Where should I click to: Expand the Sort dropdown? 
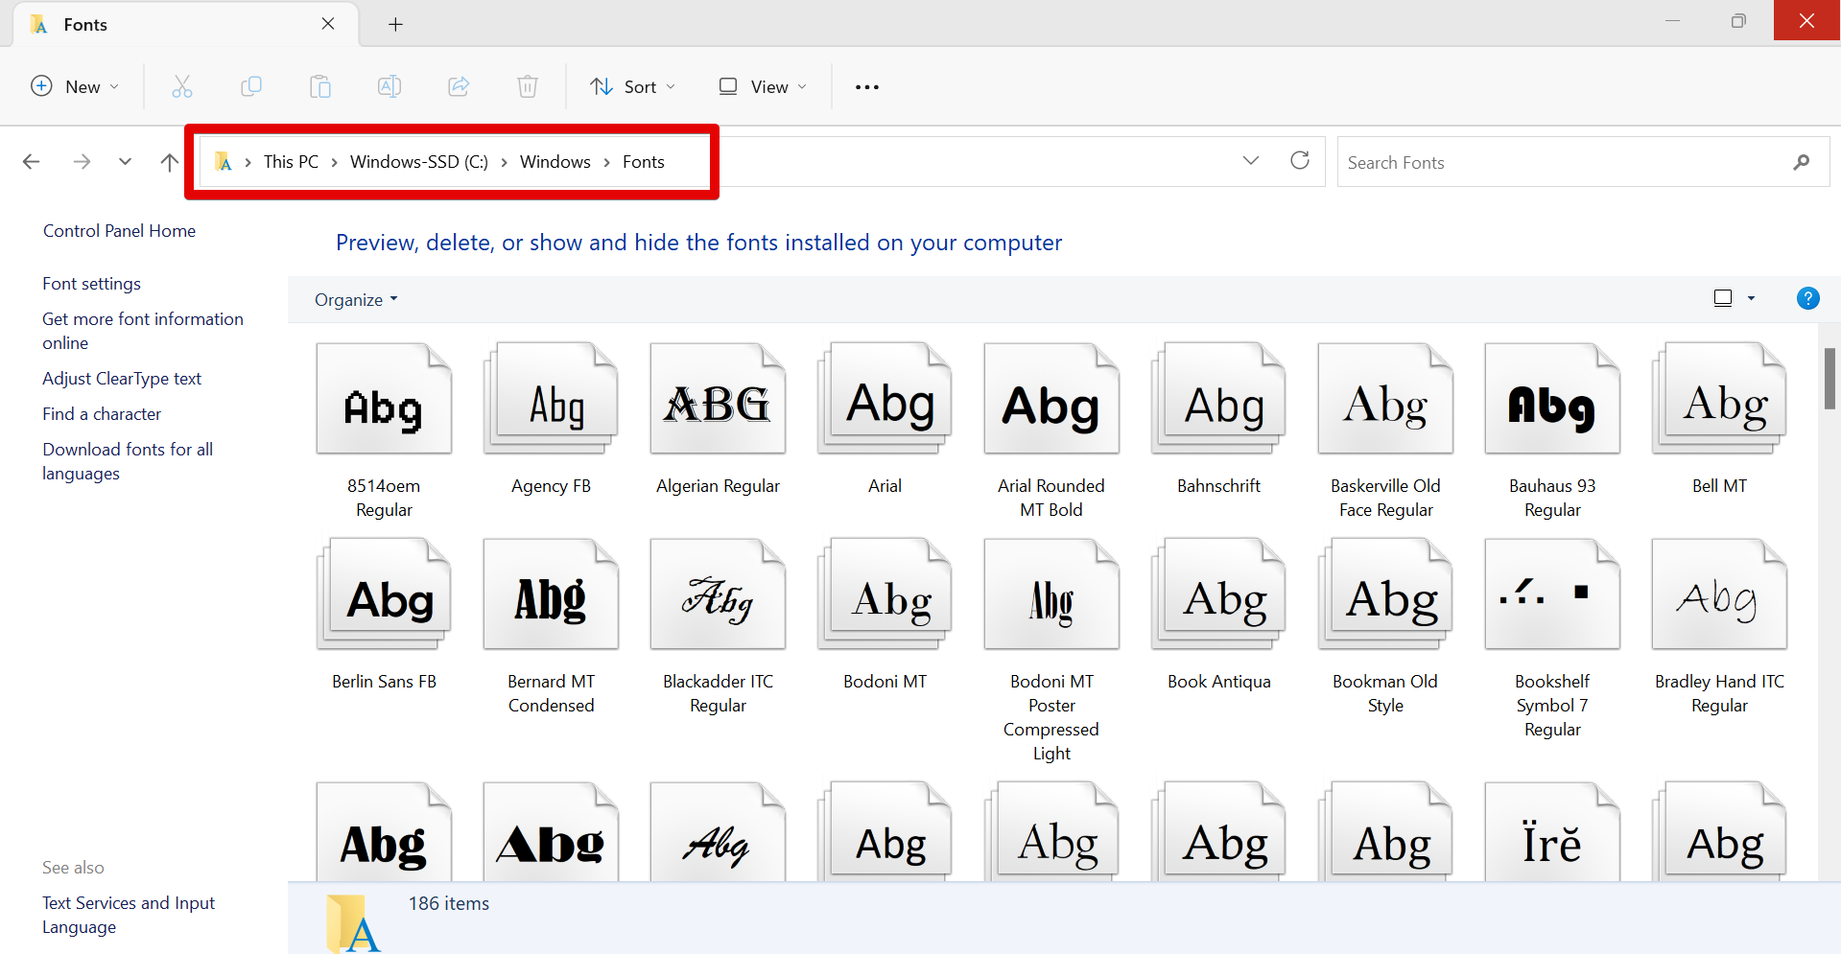(633, 87)
